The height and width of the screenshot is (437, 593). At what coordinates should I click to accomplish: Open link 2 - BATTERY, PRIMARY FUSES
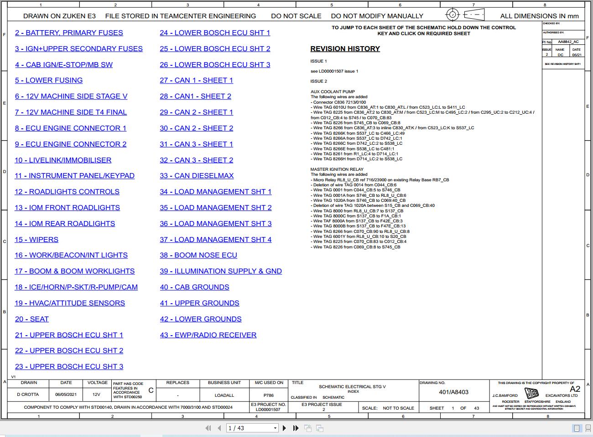(x=69, y=33)
